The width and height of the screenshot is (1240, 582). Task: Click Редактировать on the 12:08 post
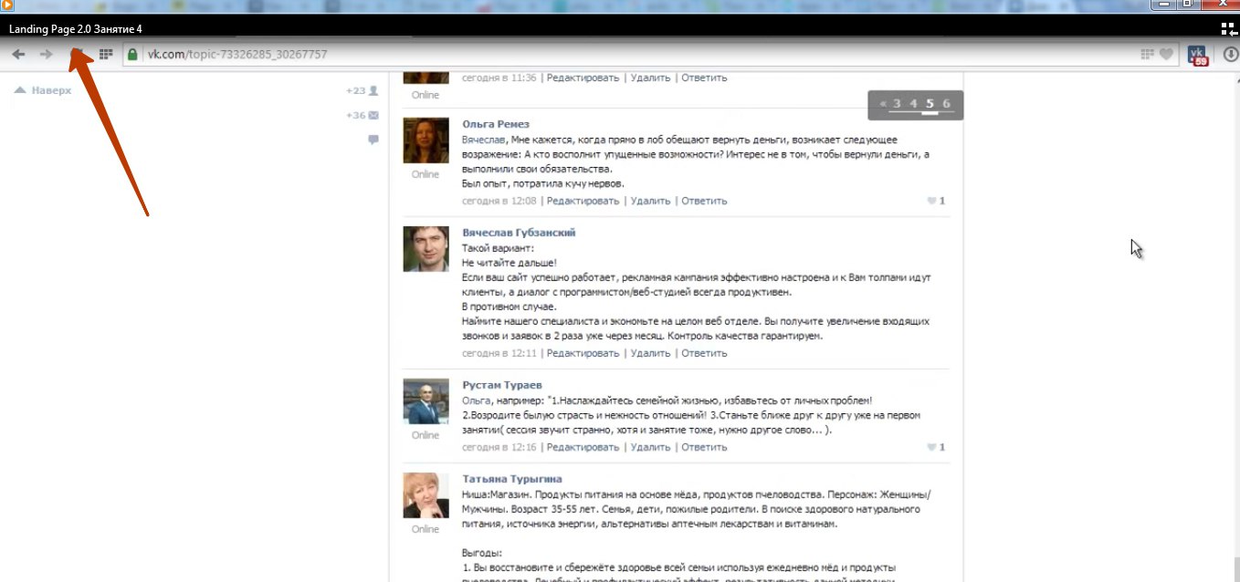583,201
